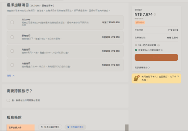Click the terms section scrollbar handle

point(127,128)
